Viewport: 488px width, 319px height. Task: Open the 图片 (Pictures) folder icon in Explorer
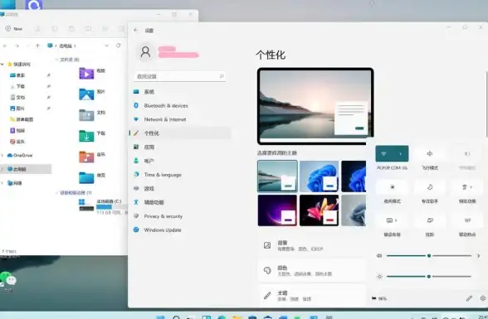(86, 94)
